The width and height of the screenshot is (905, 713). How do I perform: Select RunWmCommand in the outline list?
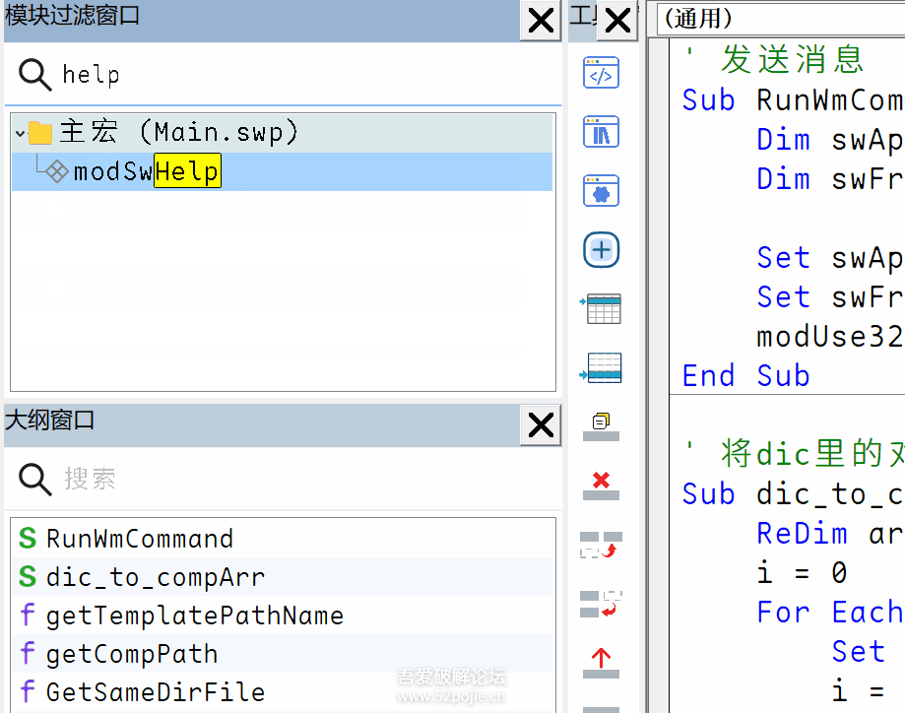(x=139, y=539)
